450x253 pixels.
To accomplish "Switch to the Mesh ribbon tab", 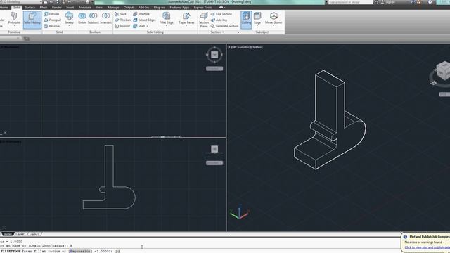I will pyautogui.click(x=44, y=8).
